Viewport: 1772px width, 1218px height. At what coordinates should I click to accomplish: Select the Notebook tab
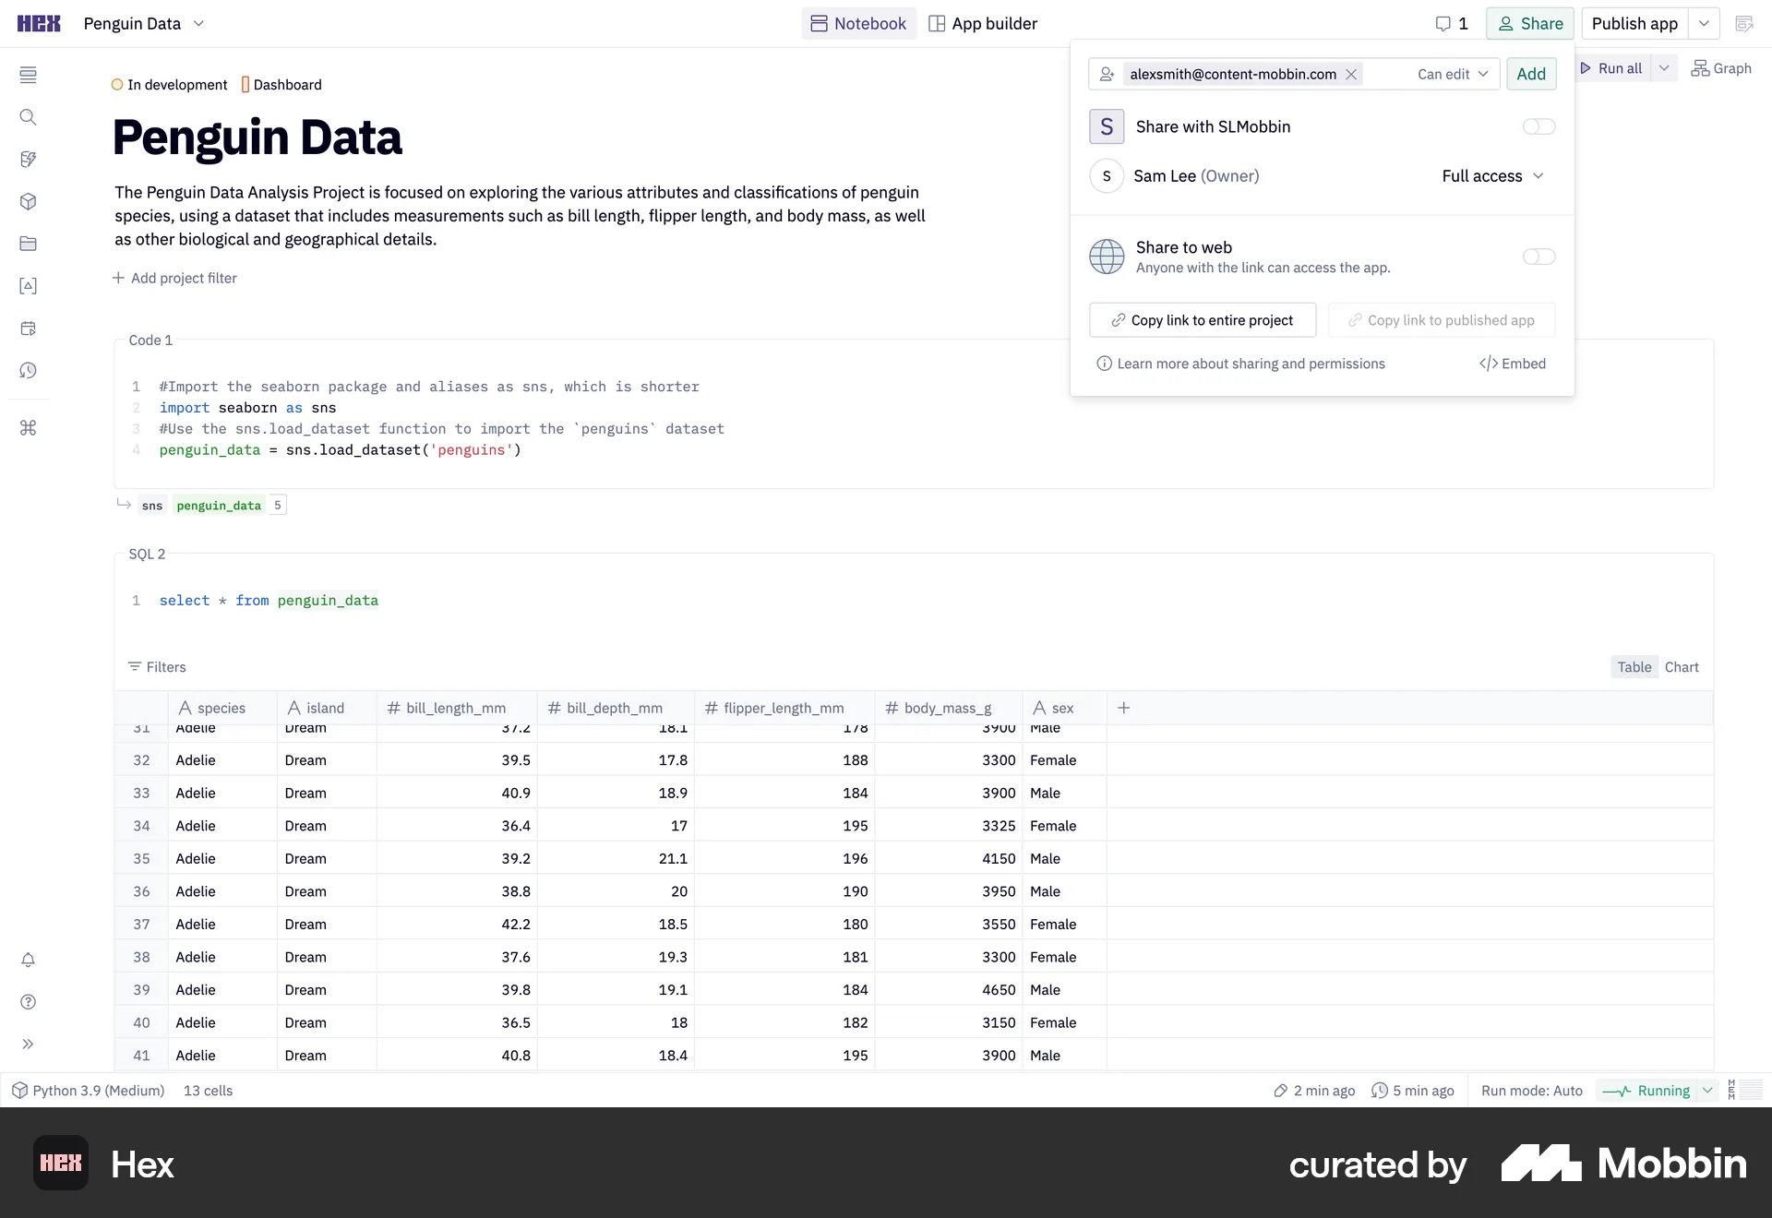pos(858,24)
